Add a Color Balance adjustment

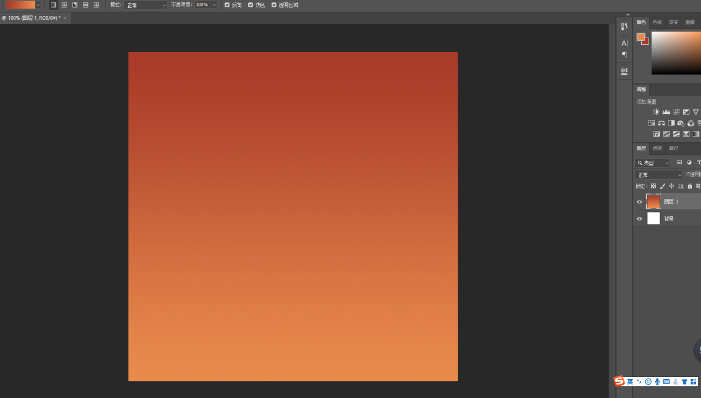(661, 123)
